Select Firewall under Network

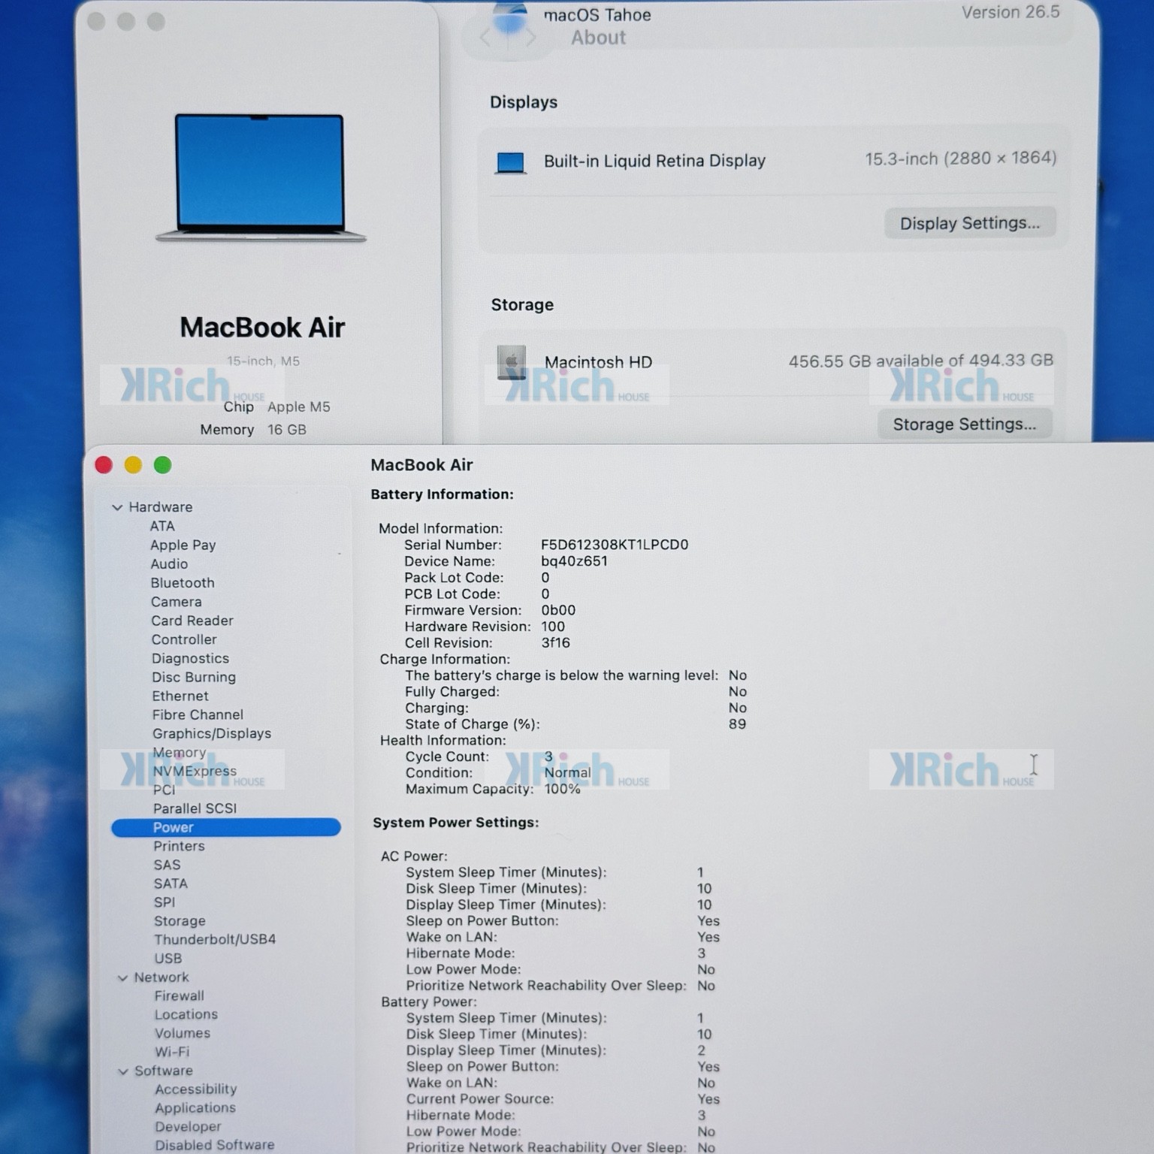179,996
